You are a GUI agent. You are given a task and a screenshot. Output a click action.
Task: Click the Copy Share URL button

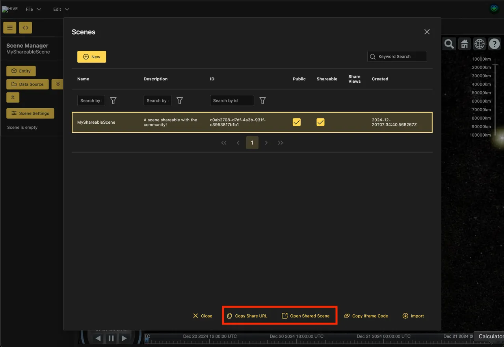click(x=248, y=315)
